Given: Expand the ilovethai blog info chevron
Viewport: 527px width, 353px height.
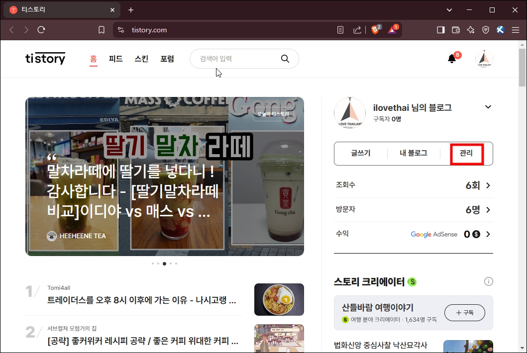Looking at the screenshot, I should tap(488, 106).
